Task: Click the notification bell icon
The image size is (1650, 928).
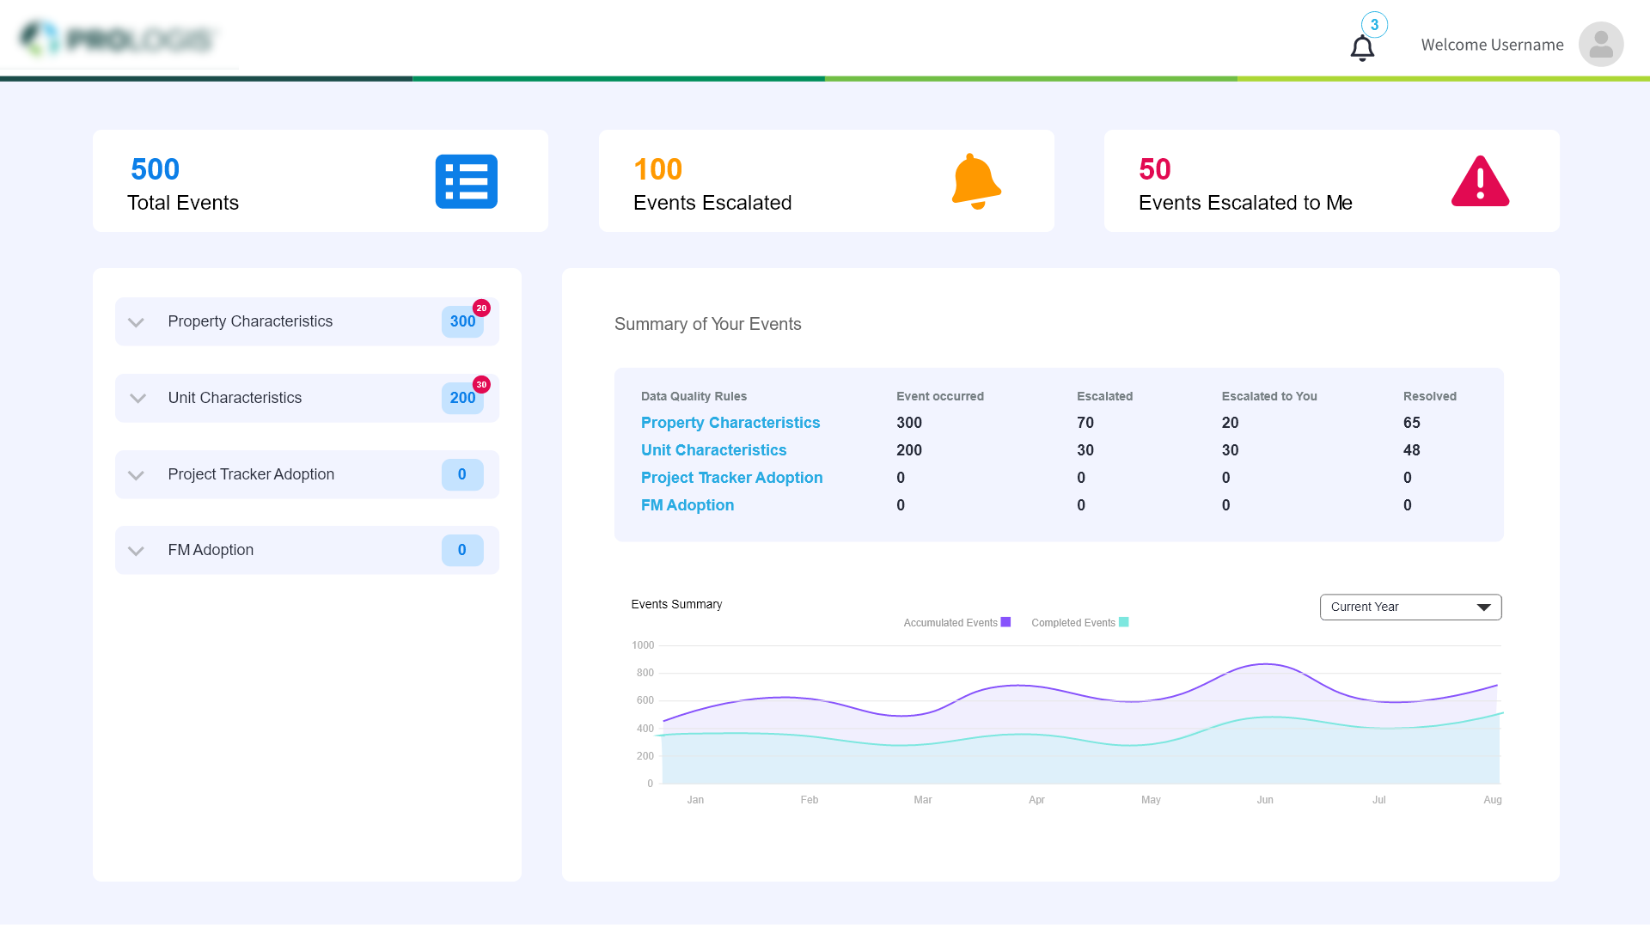Action: pos(1362,48)
